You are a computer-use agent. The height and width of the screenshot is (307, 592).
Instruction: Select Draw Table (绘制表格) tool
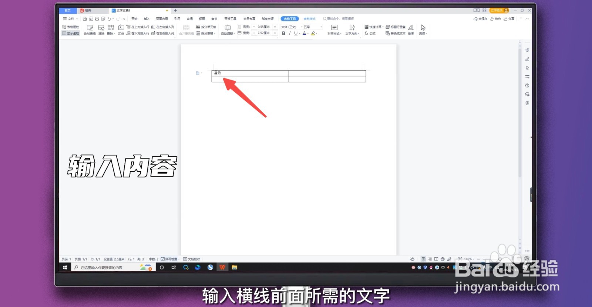point(90,30)
